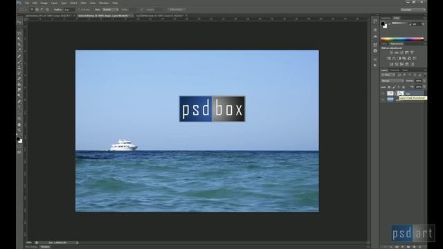Select the Brush tool

coord(19,62)
